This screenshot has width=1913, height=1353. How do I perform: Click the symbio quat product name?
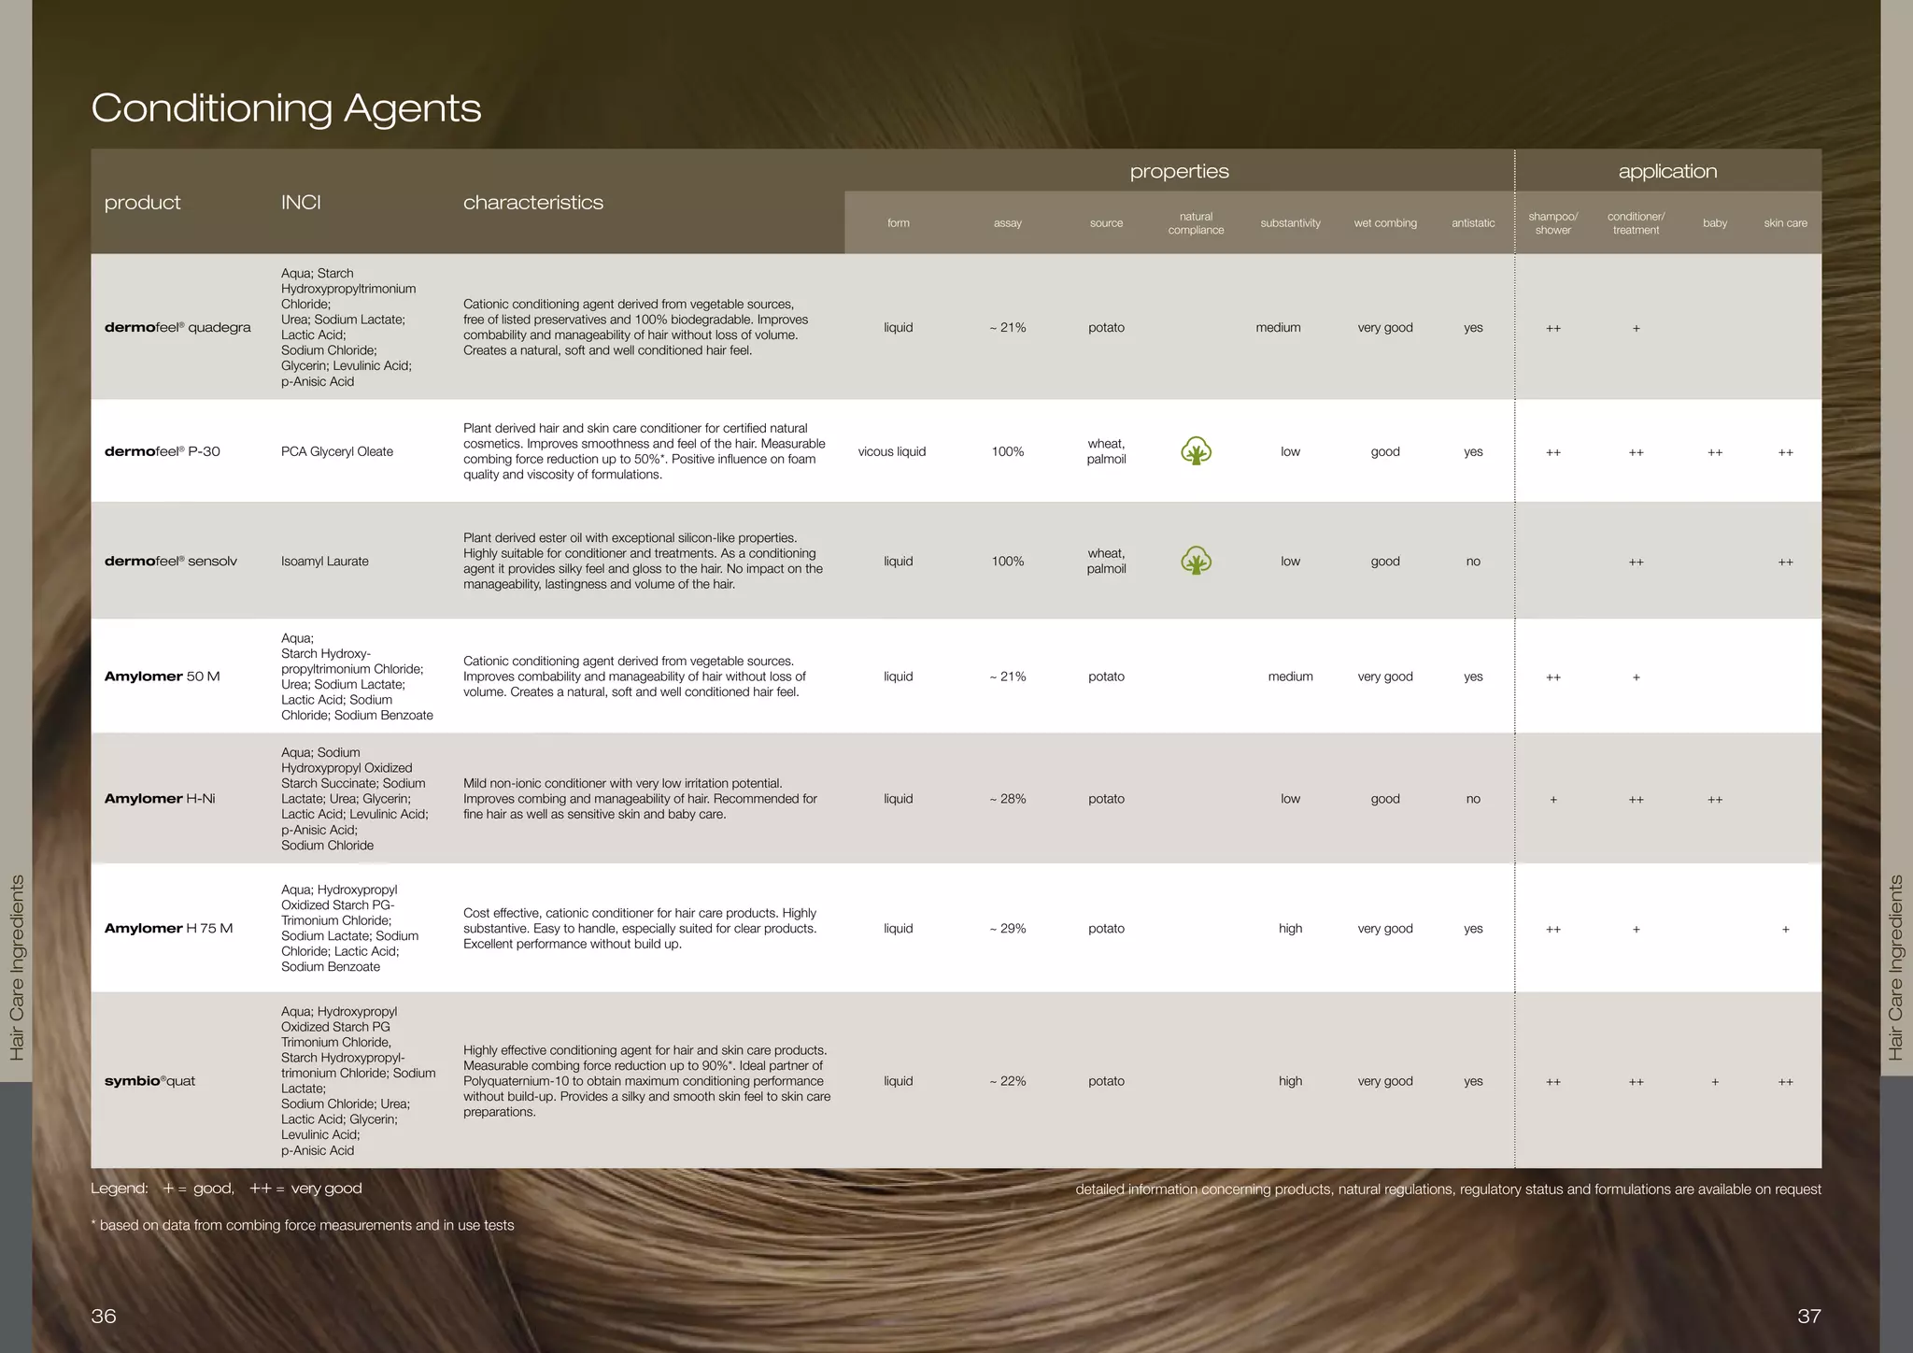pos(149,1081)
